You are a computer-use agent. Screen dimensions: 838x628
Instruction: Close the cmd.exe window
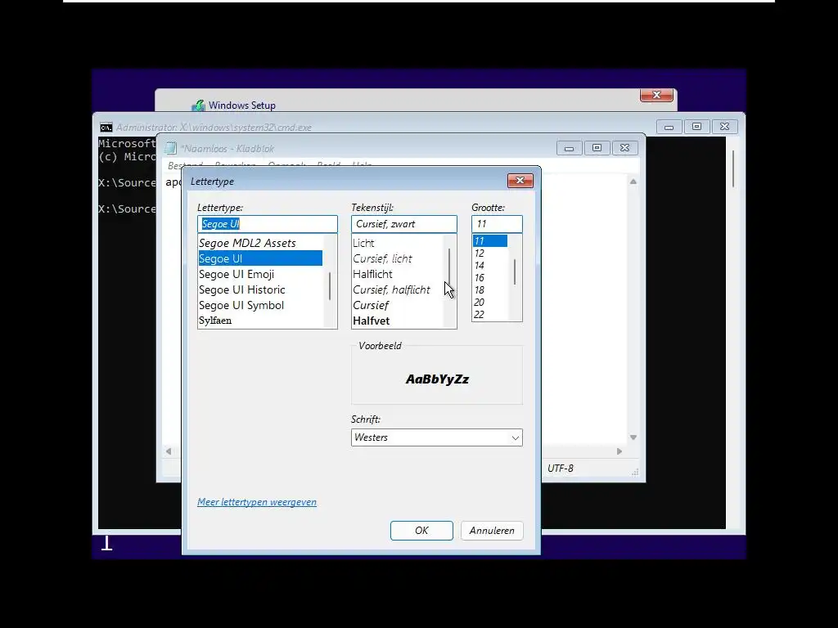click(725, 127)
